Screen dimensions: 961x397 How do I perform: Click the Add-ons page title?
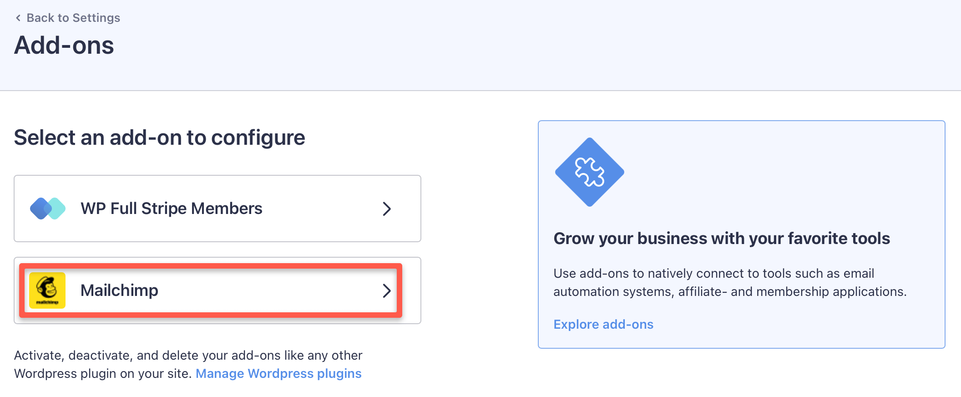tap(64, 46)
